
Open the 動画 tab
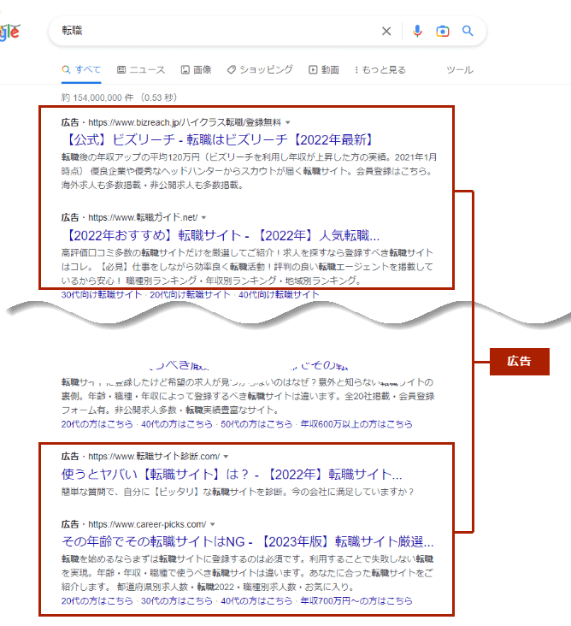[x=324, y=70]
